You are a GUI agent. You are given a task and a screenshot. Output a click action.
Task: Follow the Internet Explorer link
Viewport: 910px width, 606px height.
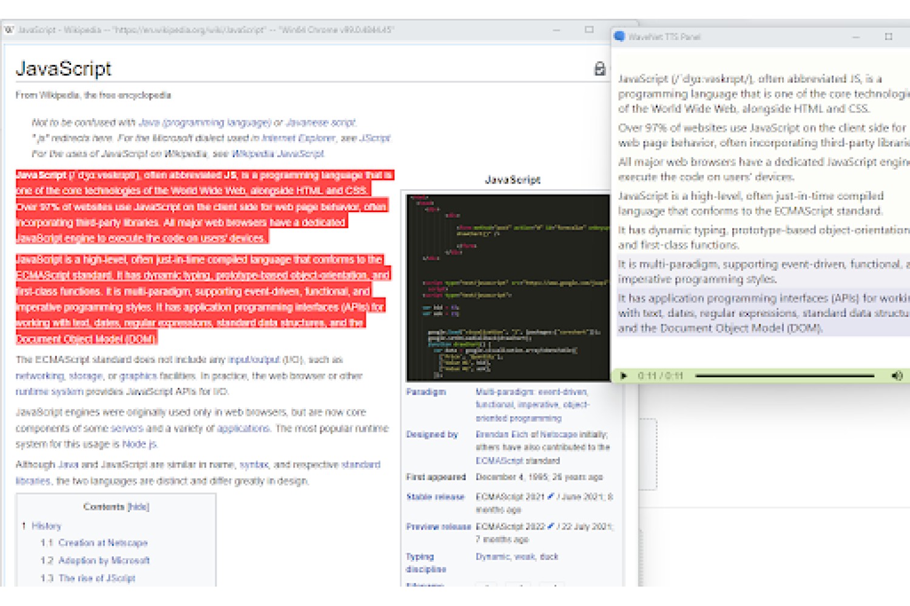click(x=300, y=138)
